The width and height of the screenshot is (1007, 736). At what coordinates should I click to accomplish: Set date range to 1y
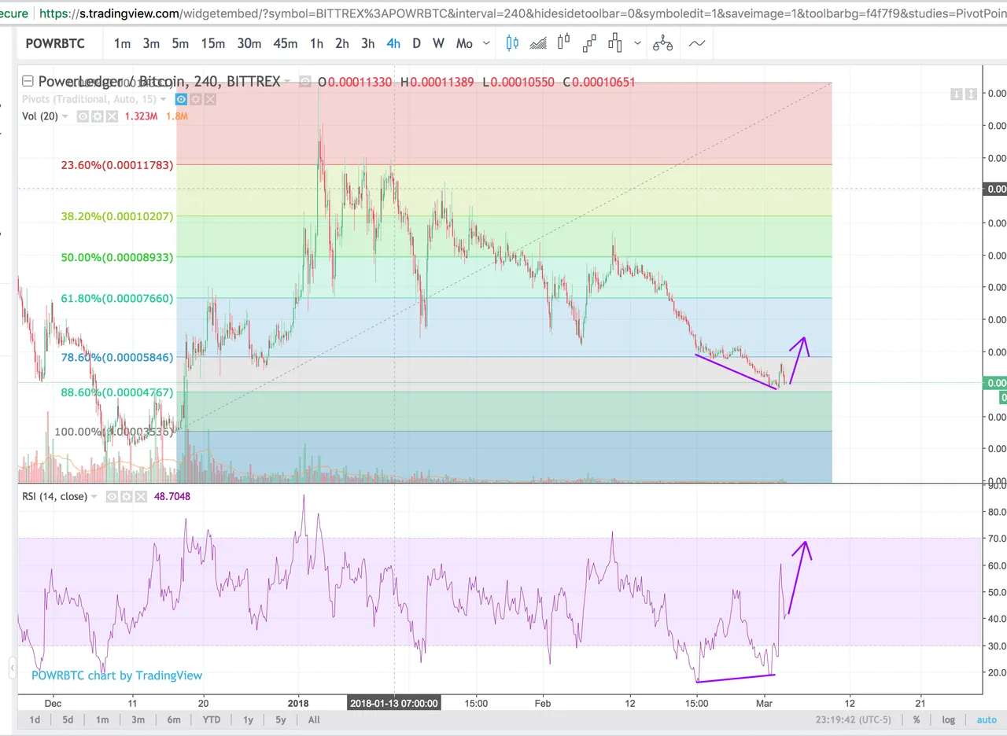coord(248,719)
